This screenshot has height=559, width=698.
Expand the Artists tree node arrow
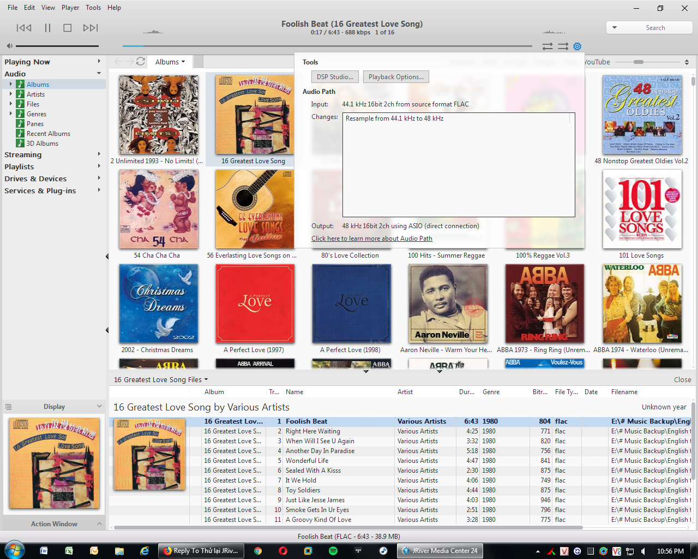click(x=11, y=94)
